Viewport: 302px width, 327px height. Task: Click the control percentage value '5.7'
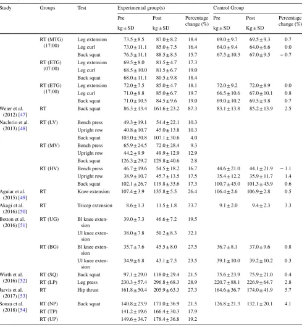pos(288,290)
